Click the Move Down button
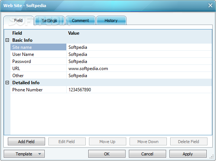 148,142
